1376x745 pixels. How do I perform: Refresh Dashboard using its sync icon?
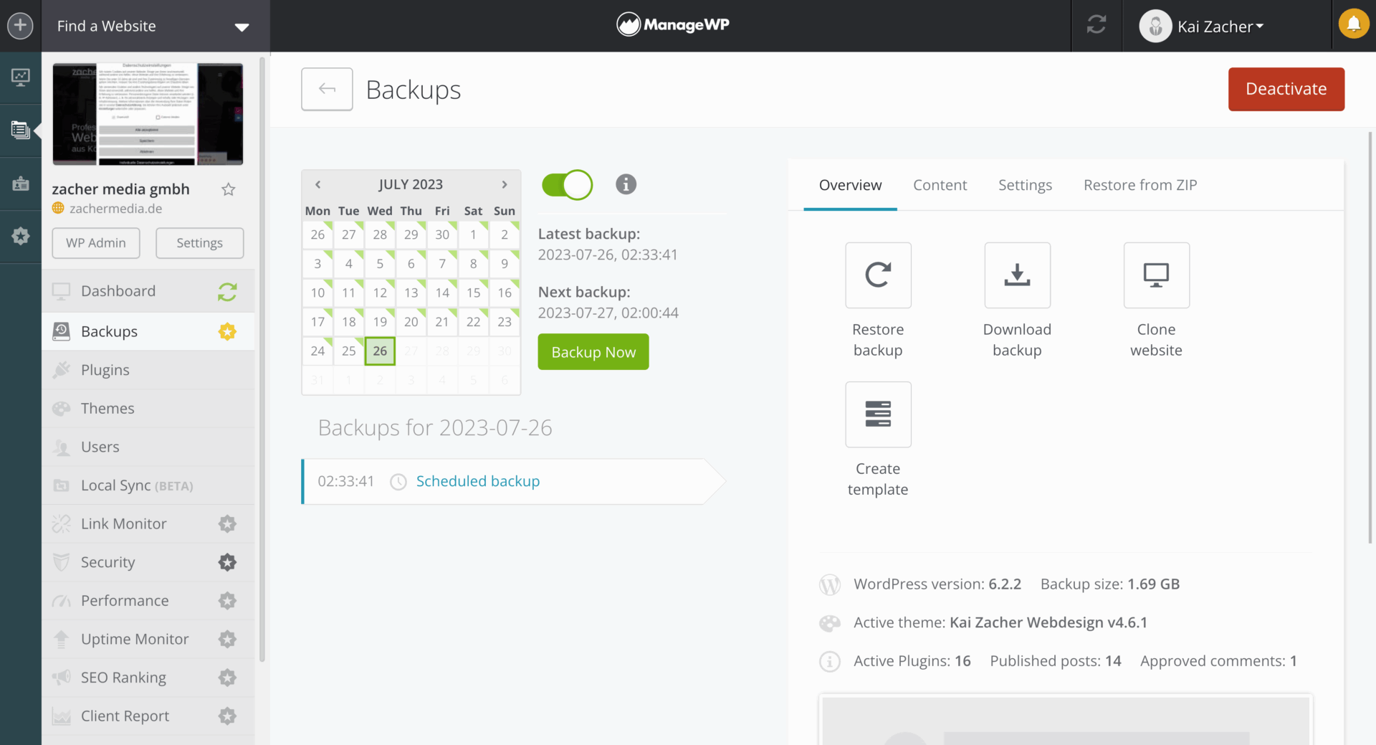(x=227, y=292)
